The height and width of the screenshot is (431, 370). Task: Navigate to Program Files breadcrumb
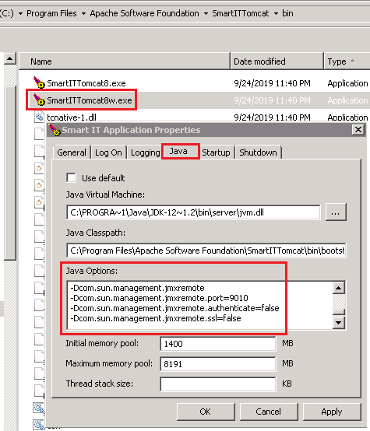(x=51, y=13)
